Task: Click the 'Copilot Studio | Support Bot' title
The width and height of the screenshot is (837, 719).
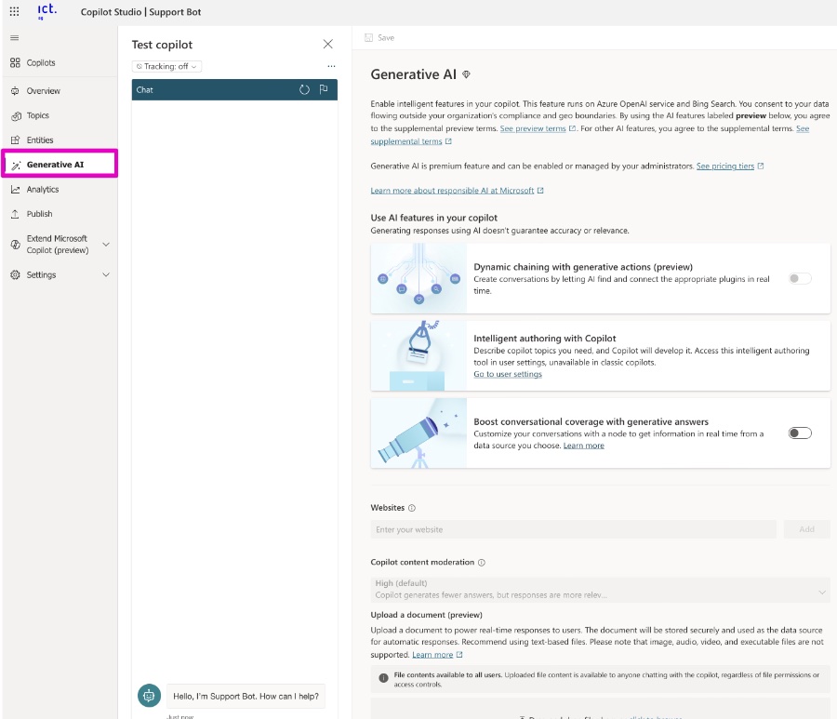Action: 140,12
